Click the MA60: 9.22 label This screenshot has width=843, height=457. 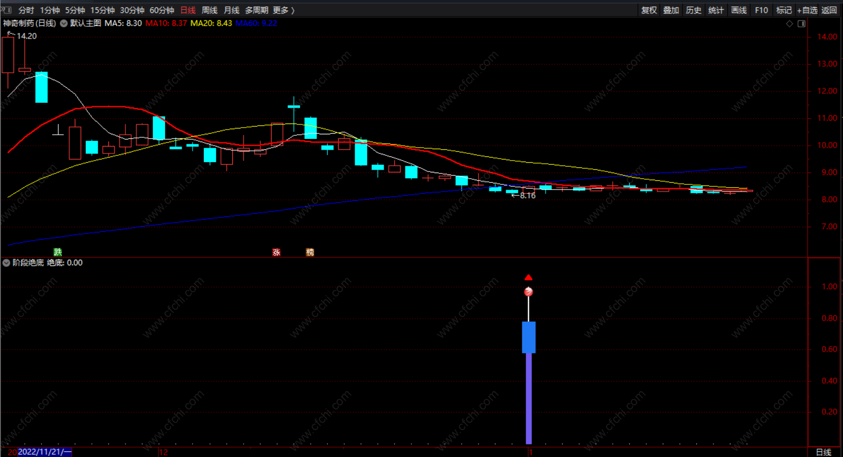[256, 23]
